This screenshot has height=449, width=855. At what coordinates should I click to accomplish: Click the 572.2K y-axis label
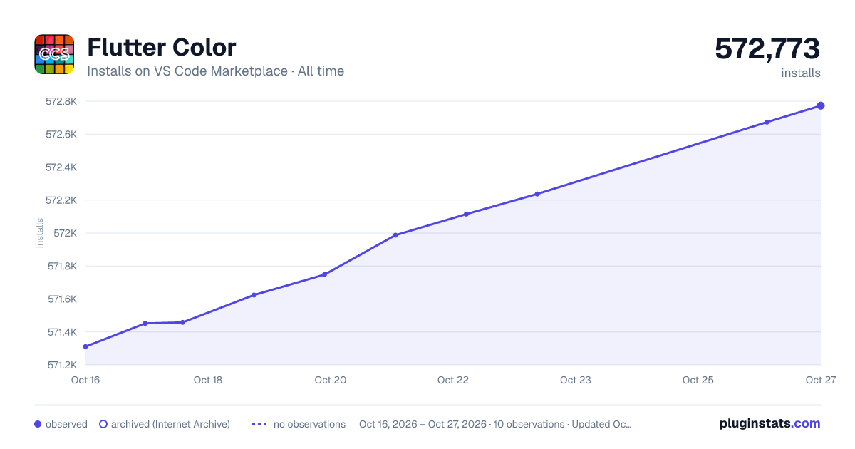[x=61, y=200]
